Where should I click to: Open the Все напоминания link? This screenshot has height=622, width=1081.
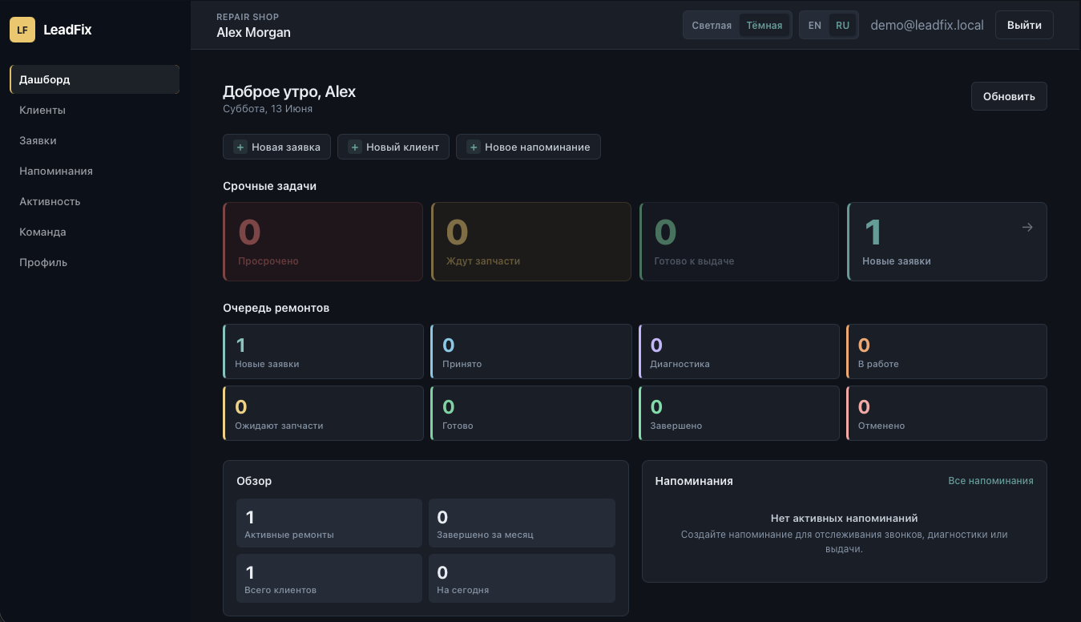tap(990, 481)
